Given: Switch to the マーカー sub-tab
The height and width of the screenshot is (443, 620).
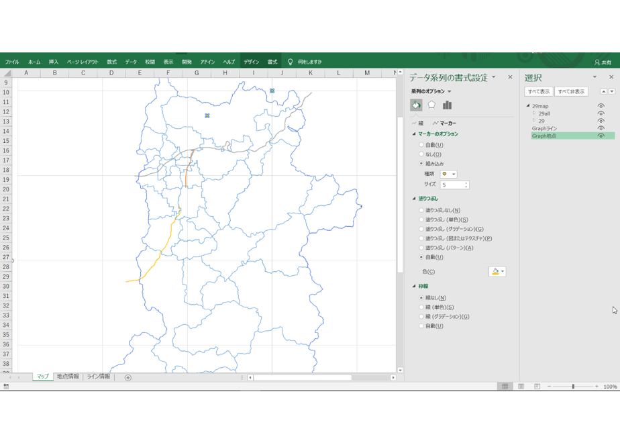Looking at the screenshot, I should pyautogui.click(x=444, y=124).
